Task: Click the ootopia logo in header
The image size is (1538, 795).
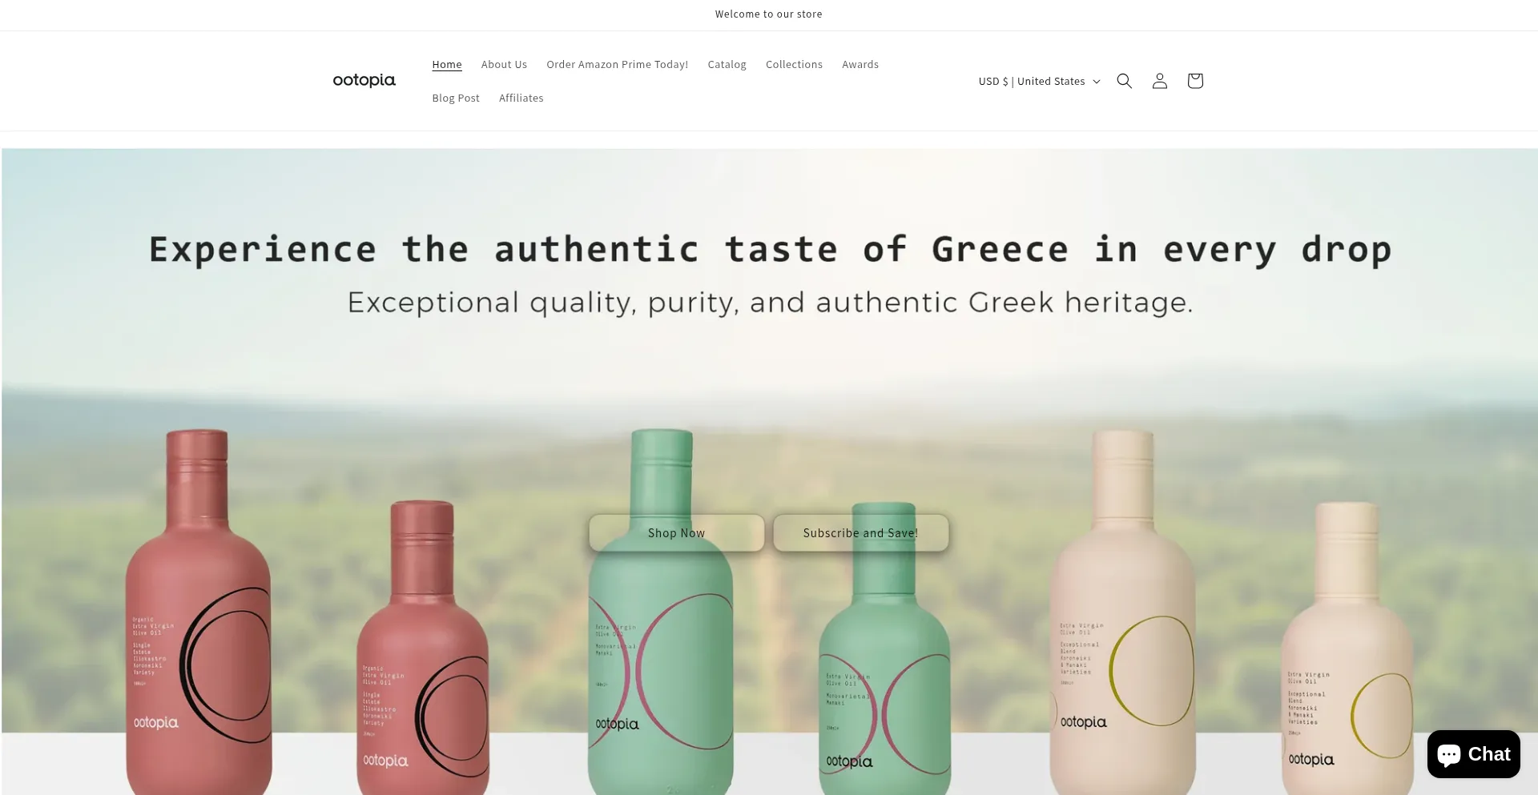Action: coord(364,80)
